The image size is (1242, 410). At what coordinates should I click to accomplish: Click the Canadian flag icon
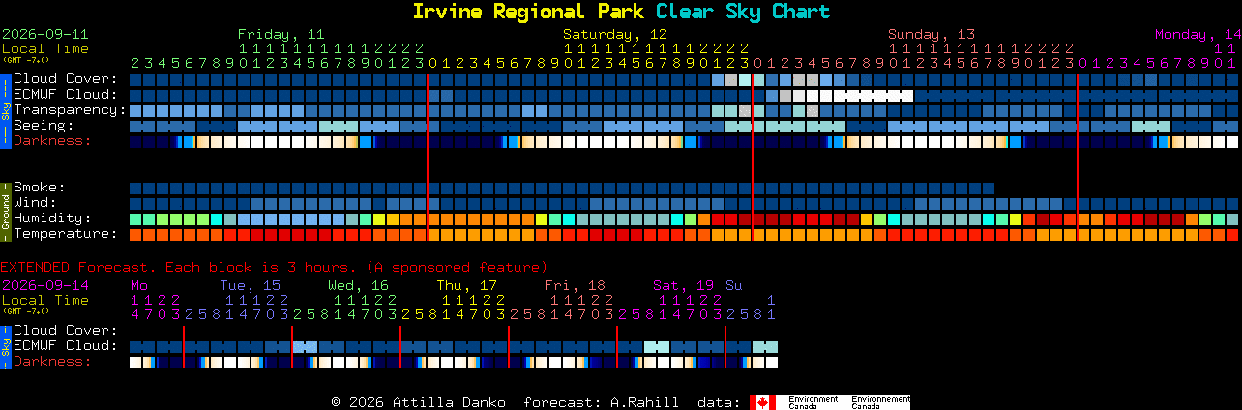762,402
